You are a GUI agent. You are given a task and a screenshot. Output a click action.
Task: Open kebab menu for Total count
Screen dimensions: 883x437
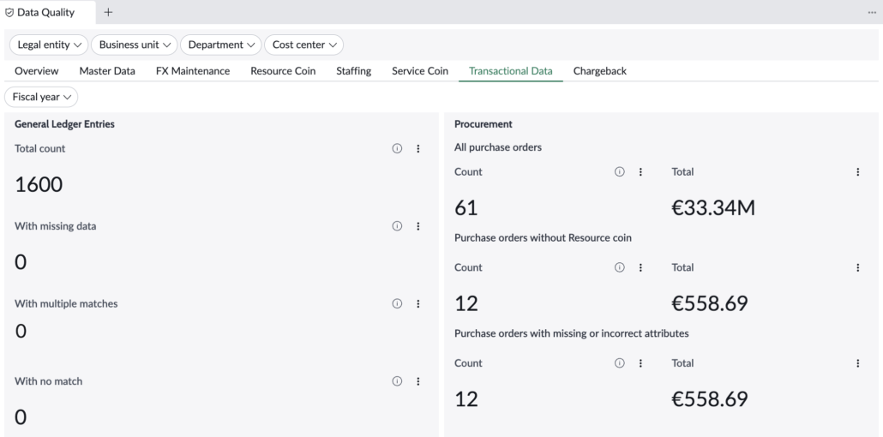pyautogui.click(x=418, y=148)
